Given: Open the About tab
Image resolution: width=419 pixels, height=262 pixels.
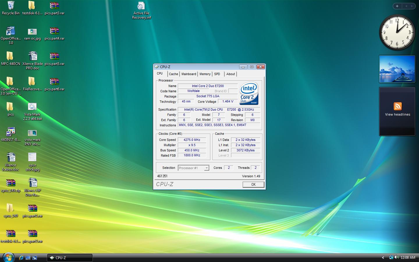Looking at the screenshot, I should (x=230, y=74).
